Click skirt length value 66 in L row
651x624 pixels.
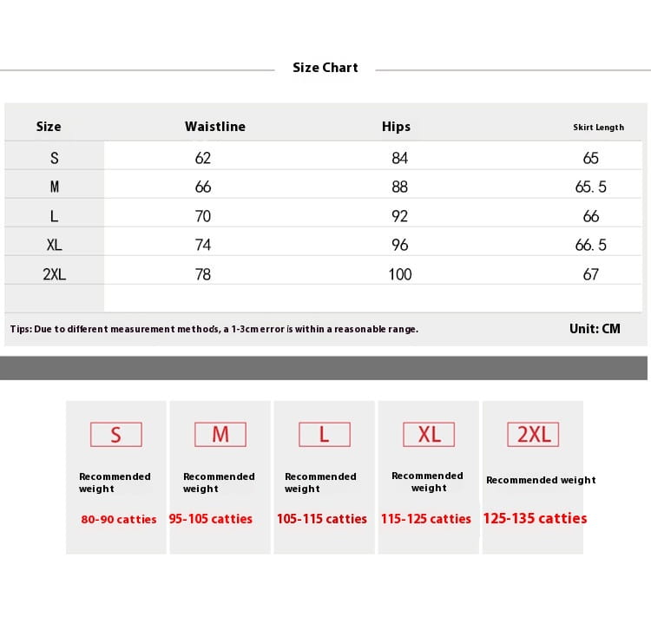(591, 216)
